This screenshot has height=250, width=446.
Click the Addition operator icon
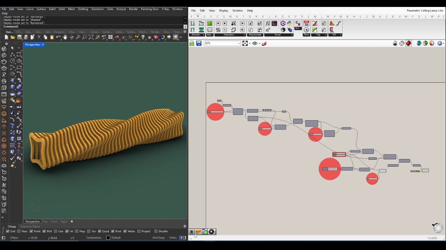(x=217, y=23)
